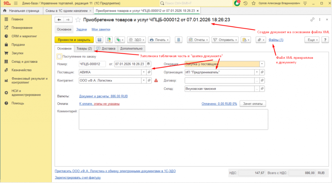Image resolution: width=332 pixels, height=183 pixels.
Task: Expand Контрагент dropdown arrow
Action: pos(144,80)
